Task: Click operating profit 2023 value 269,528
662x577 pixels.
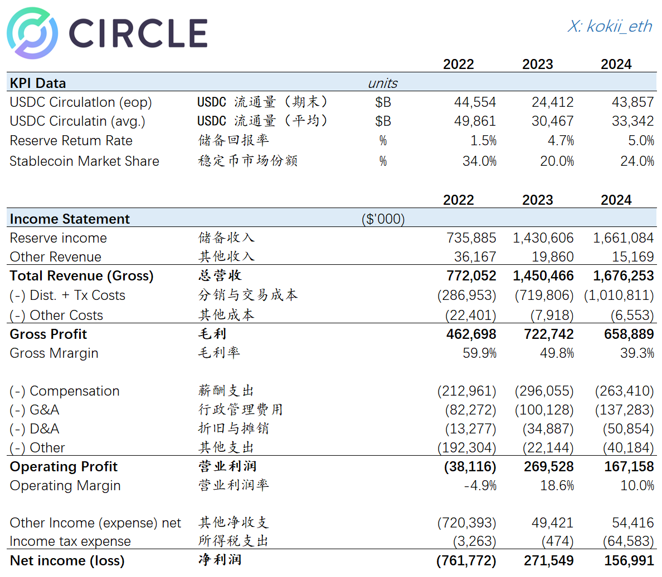Action: pos(548,467)
